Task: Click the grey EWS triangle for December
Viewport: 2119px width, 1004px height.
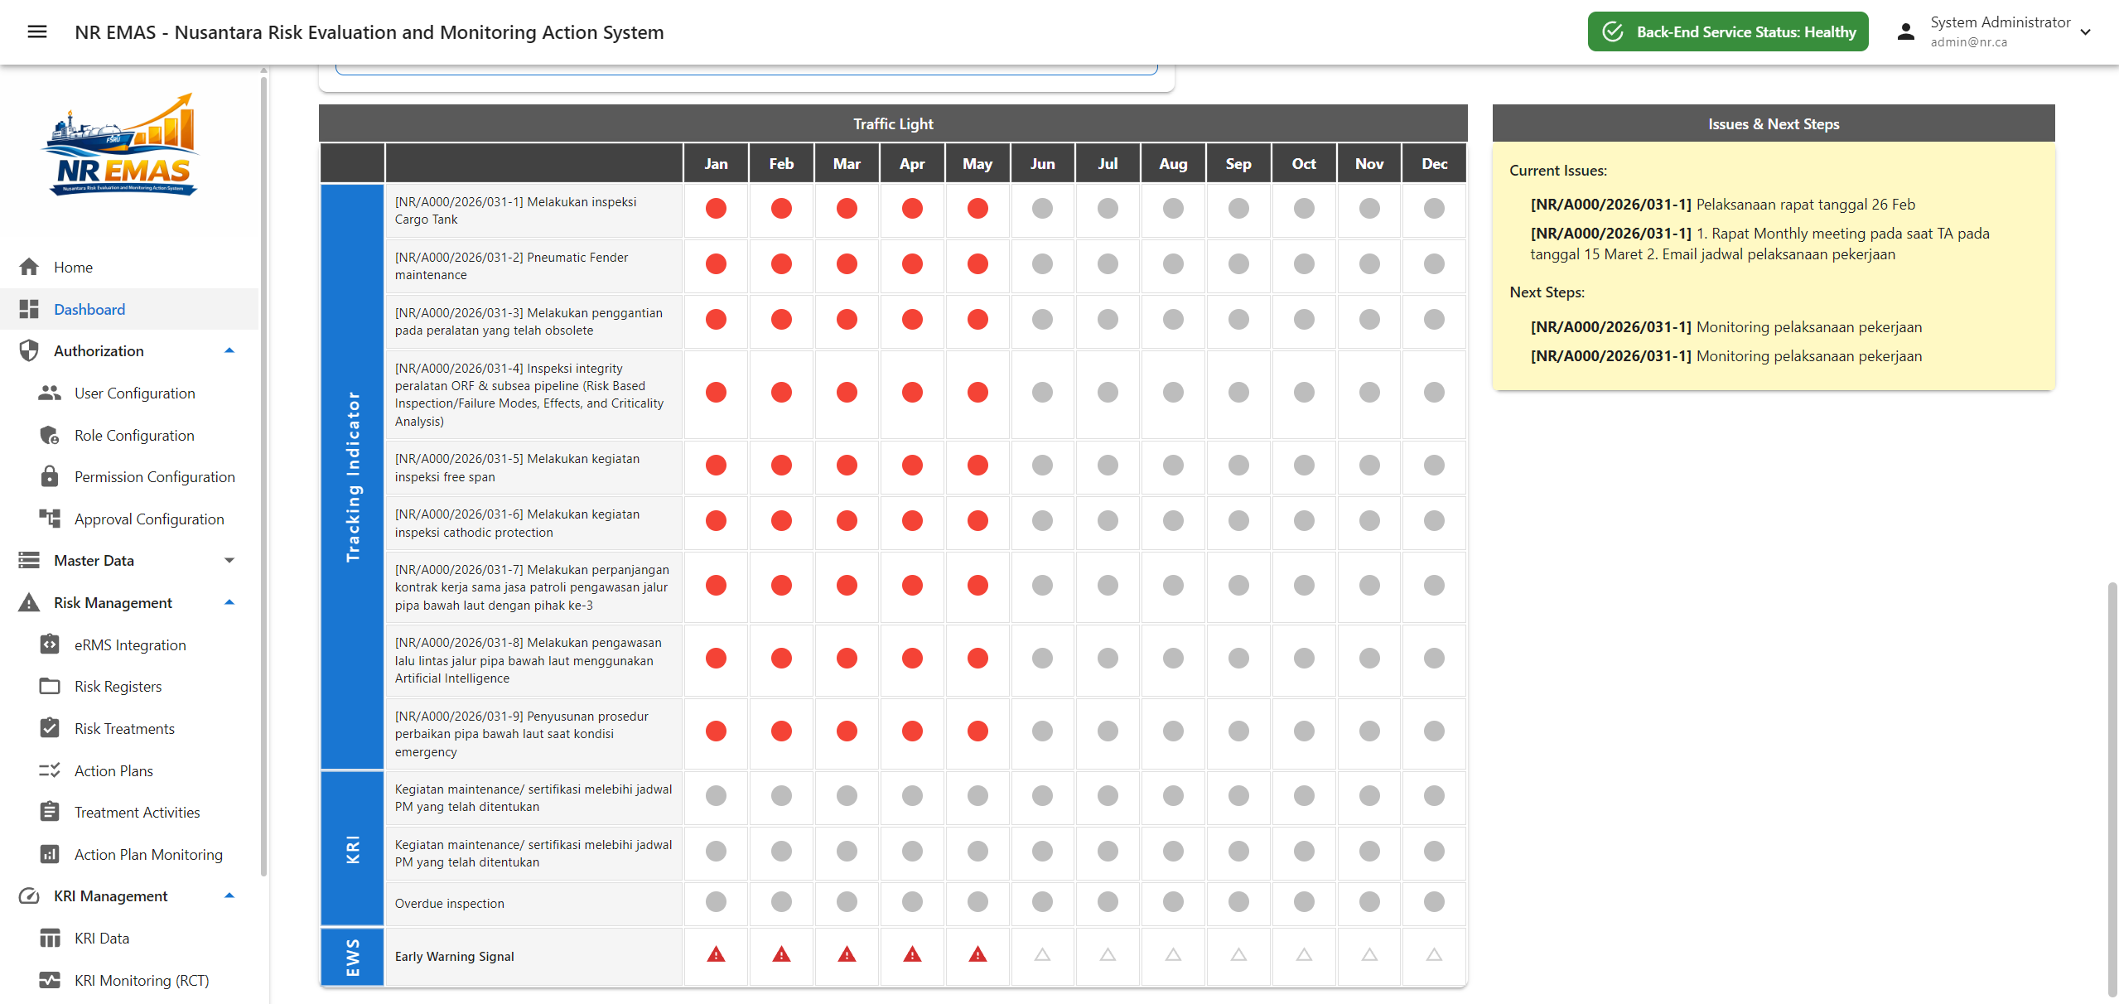Action: pyautogui.click(x=1434, y=955)
